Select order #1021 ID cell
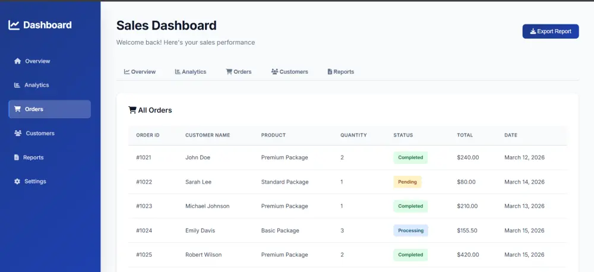Image resolution: width=594 pixels, height=272 pixels. [x=144, y=157]
